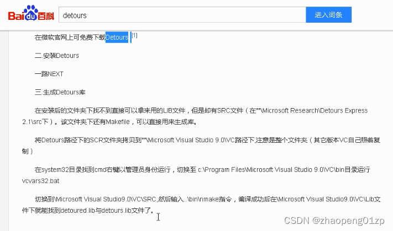Click the text detoured.lib与detours.lib
The image size is (393, 231).
(x=96, y=210)
